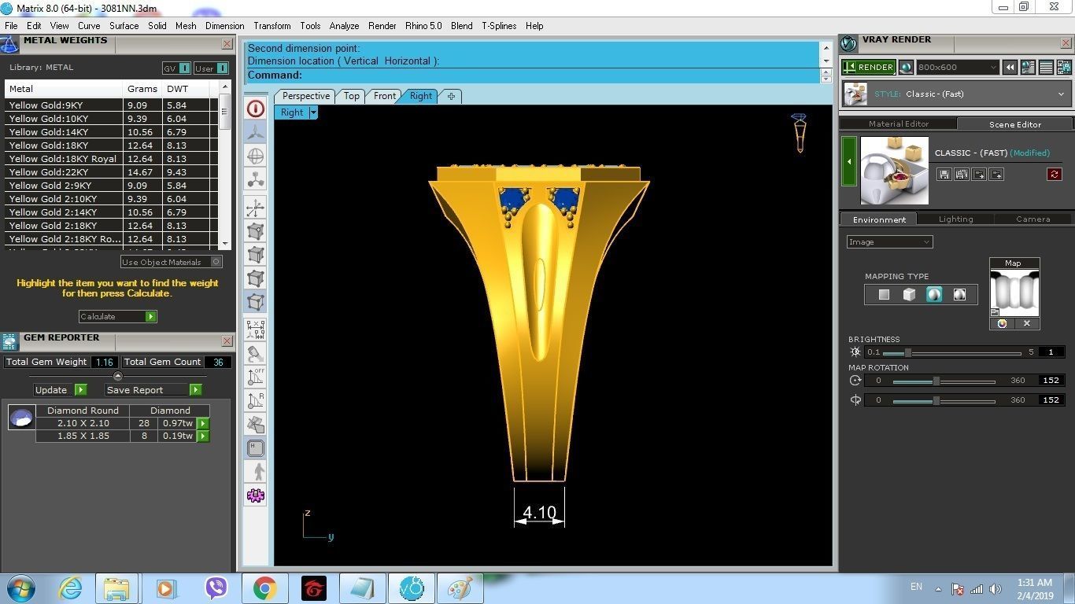The width and height of the screenshot is (1075, 604).
Task: Click the walking figure icon in sidebar
Action: (256, 472)
